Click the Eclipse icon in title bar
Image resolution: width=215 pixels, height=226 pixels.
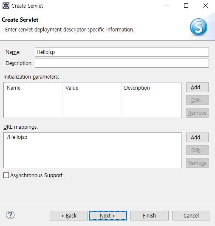(x=6, y=6)
